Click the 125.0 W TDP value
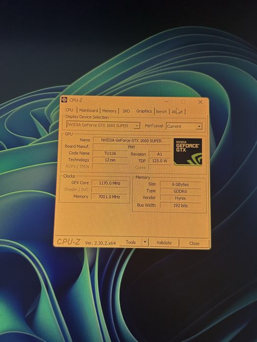Screen dimensions: 257x342 [160, 161]
